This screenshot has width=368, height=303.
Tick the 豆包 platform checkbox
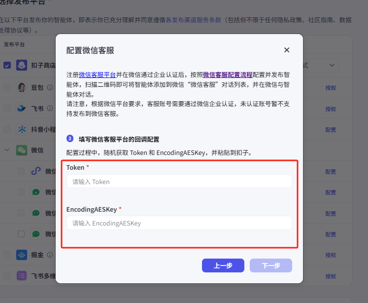click(7, 87)
